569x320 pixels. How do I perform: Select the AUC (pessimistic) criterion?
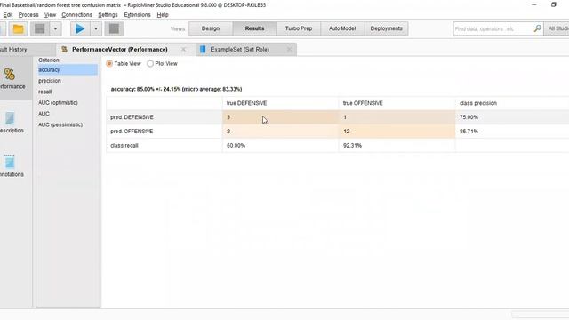click(60, 124)
